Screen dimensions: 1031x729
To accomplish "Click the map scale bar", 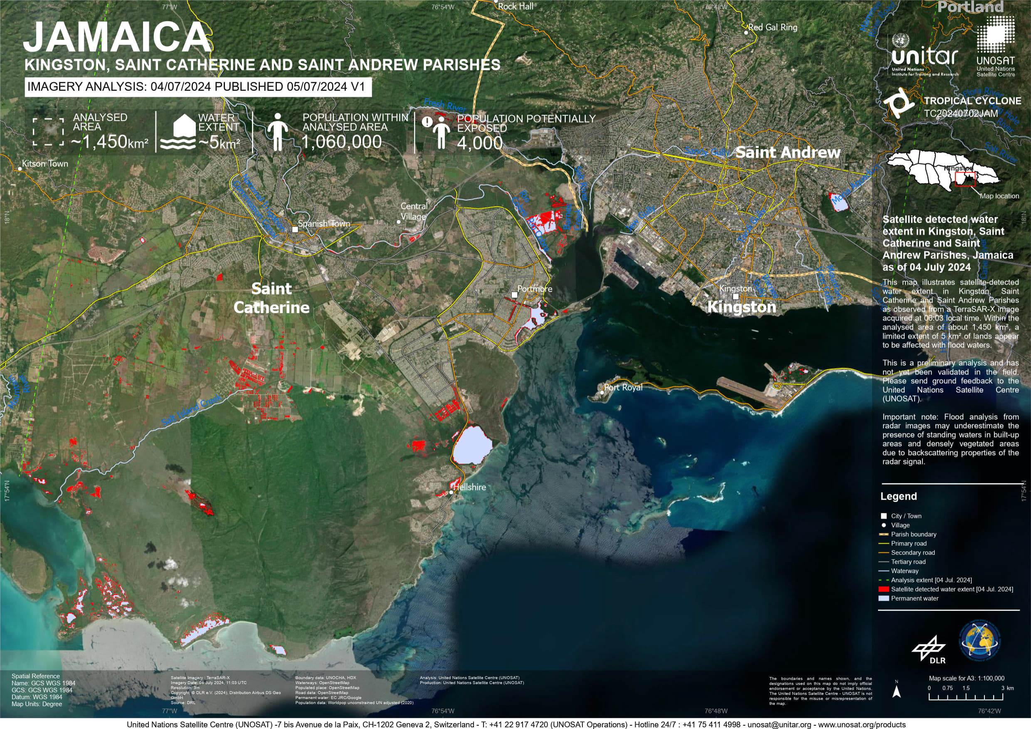I will [x=965, y=697].
